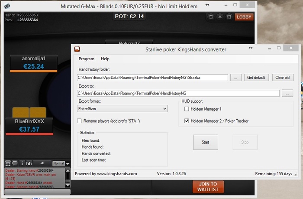Click the 'Files found:' statistics label
303x199 pixels.
click(x=91, y=140)
